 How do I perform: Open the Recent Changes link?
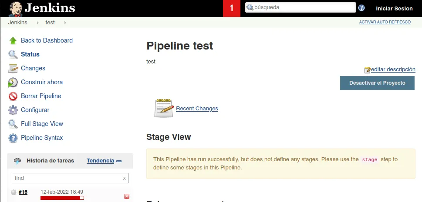[197, 109]
